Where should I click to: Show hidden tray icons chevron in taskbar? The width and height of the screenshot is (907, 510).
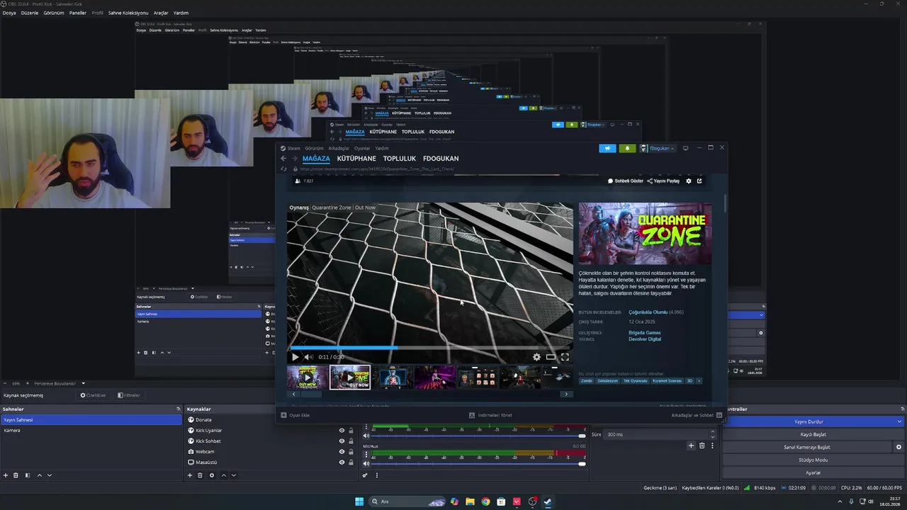coord(840,501)
